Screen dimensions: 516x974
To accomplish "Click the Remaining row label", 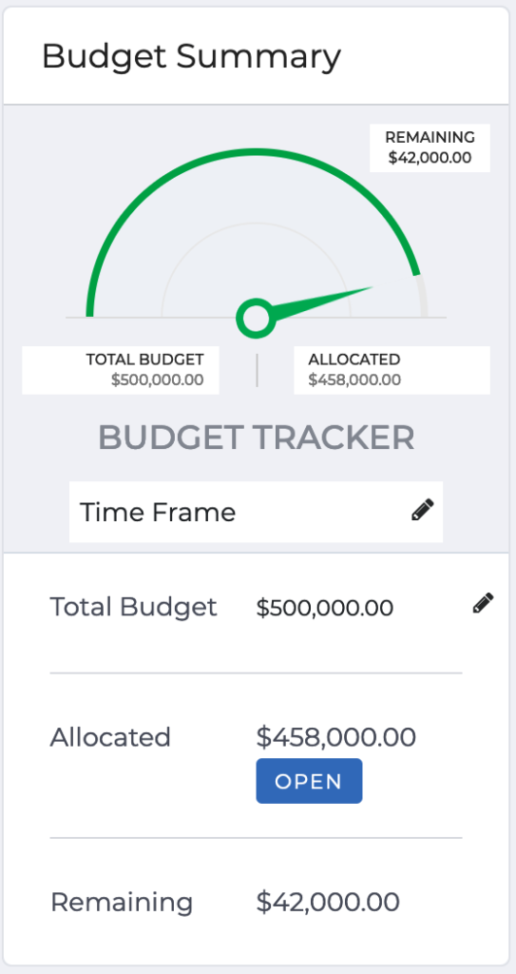I will [x=122, y=902].
